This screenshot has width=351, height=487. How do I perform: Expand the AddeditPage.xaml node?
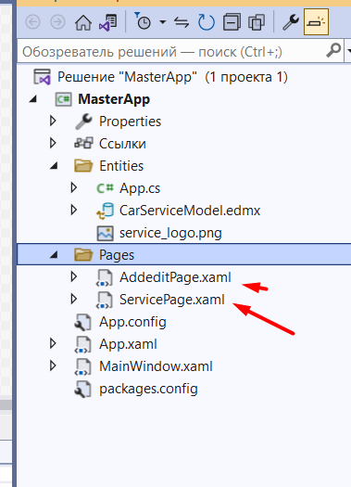pyautogui.click(x=73, y=277)
